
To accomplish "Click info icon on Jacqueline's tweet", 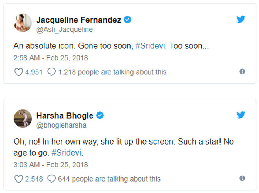I will (x=242, y=71).
